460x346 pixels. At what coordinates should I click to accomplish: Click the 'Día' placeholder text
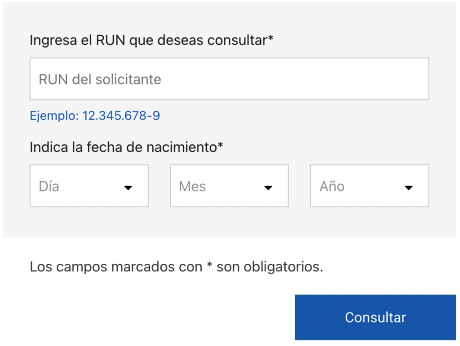pos(49,186)
